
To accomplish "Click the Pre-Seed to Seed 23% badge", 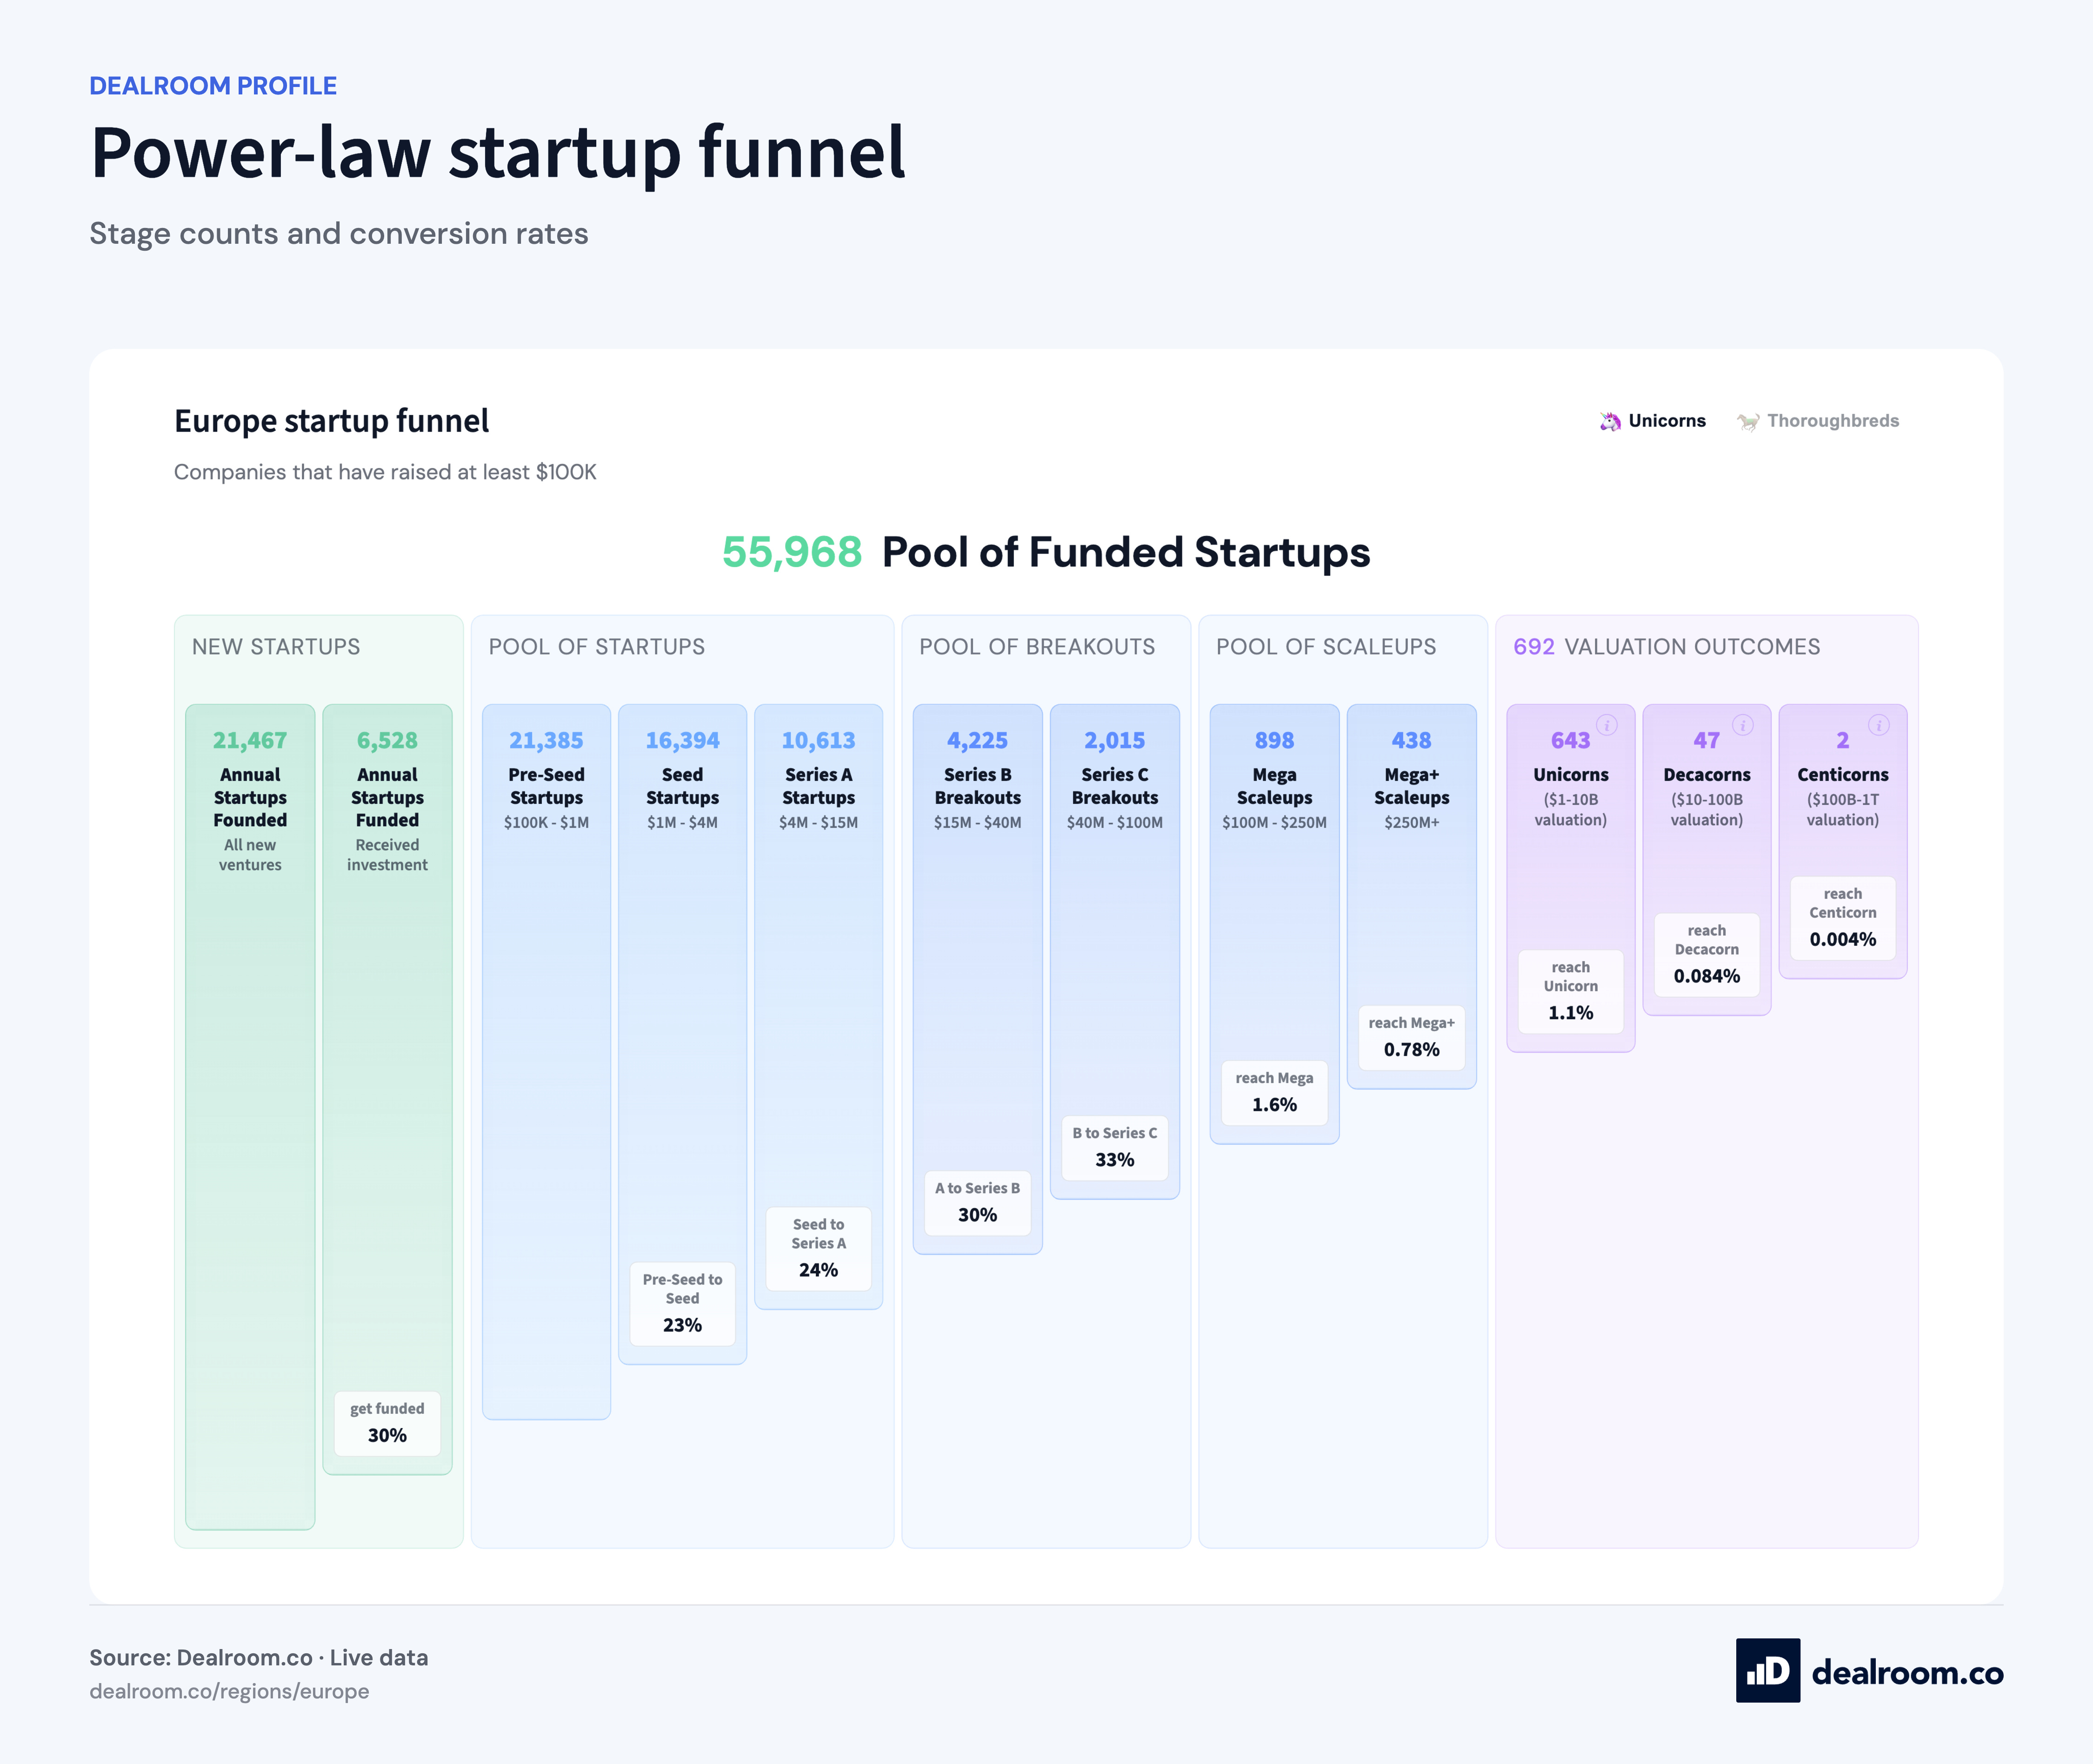I will 682,1304.
